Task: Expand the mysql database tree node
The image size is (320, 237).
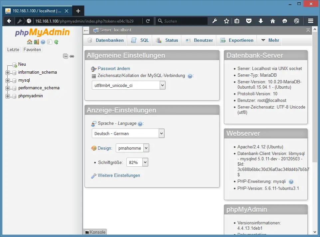Action: point(8,80)
